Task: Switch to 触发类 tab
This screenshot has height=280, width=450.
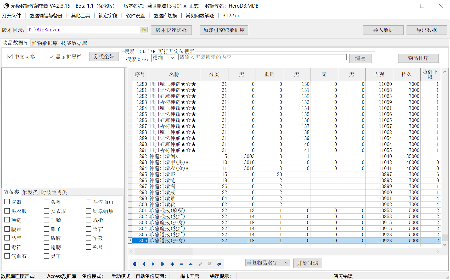Action: (x=30, y=192)
